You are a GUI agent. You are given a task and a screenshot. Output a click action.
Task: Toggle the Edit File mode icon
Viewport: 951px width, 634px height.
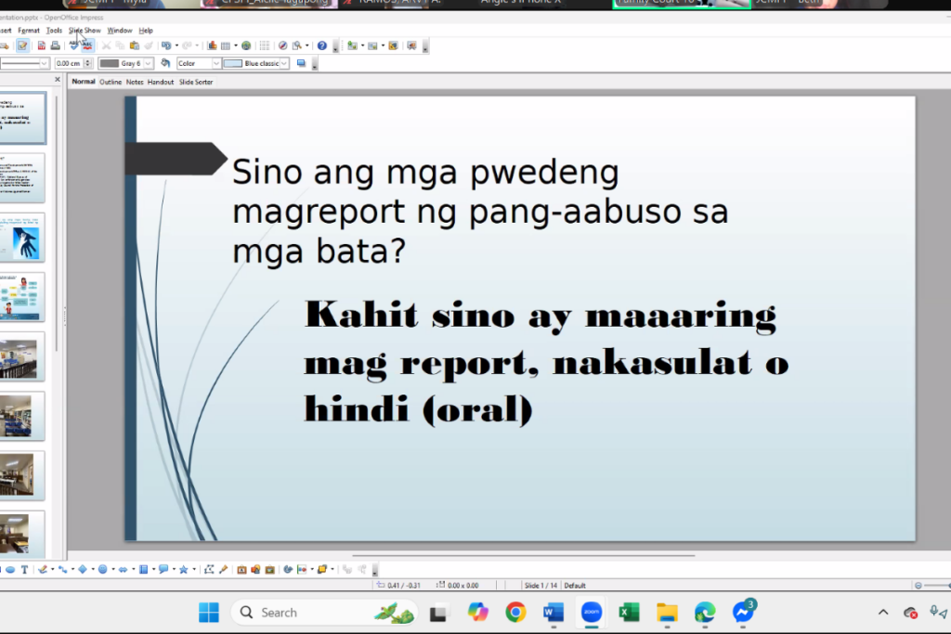point(22,45)
